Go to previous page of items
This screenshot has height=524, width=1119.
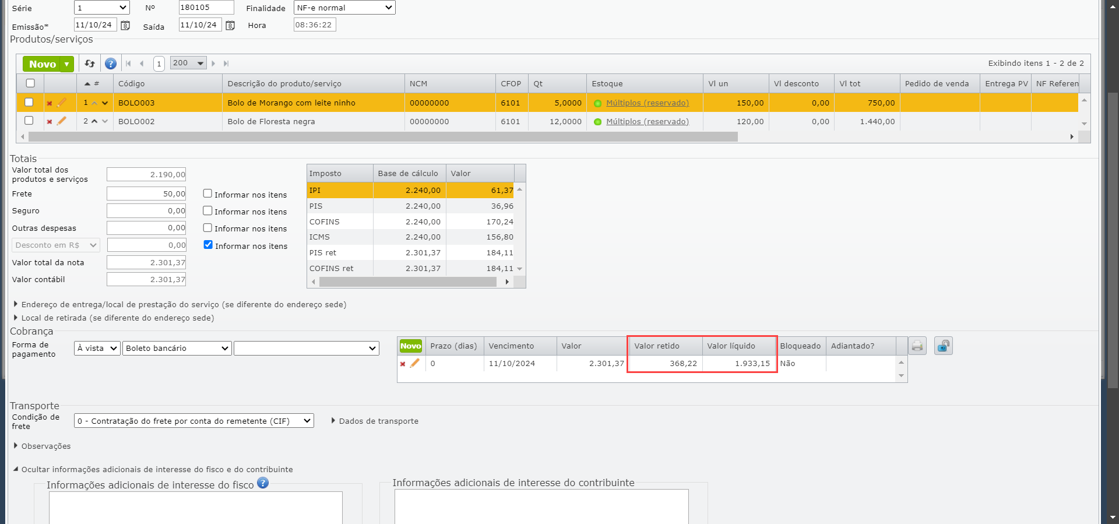point(142,64)
